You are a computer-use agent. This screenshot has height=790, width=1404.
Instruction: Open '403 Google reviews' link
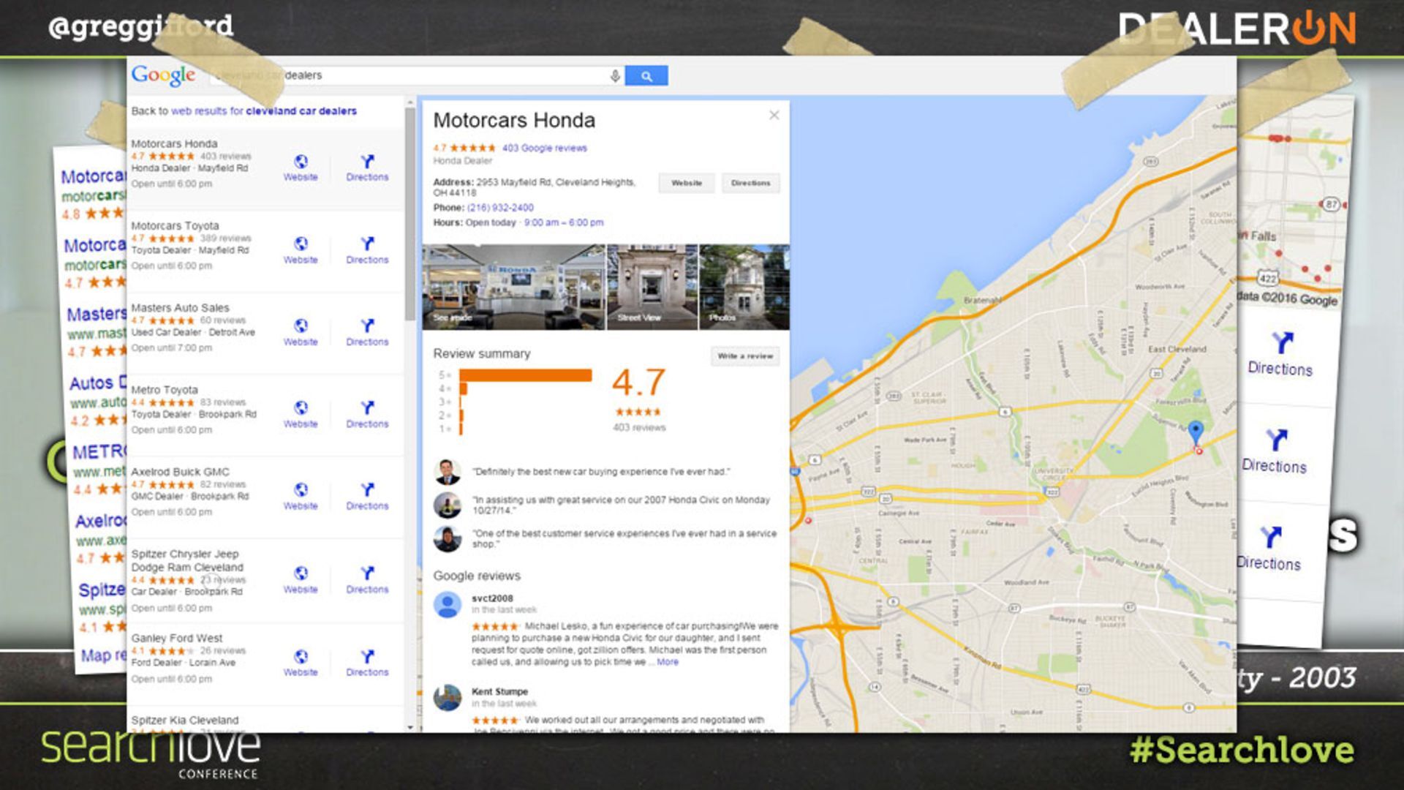[545, 148]
